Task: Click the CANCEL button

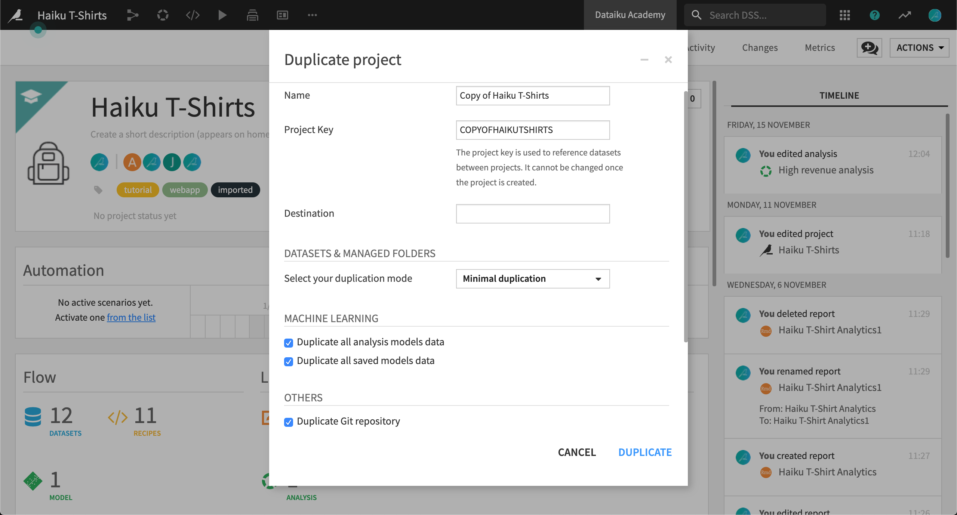Action: pos(577,452)
